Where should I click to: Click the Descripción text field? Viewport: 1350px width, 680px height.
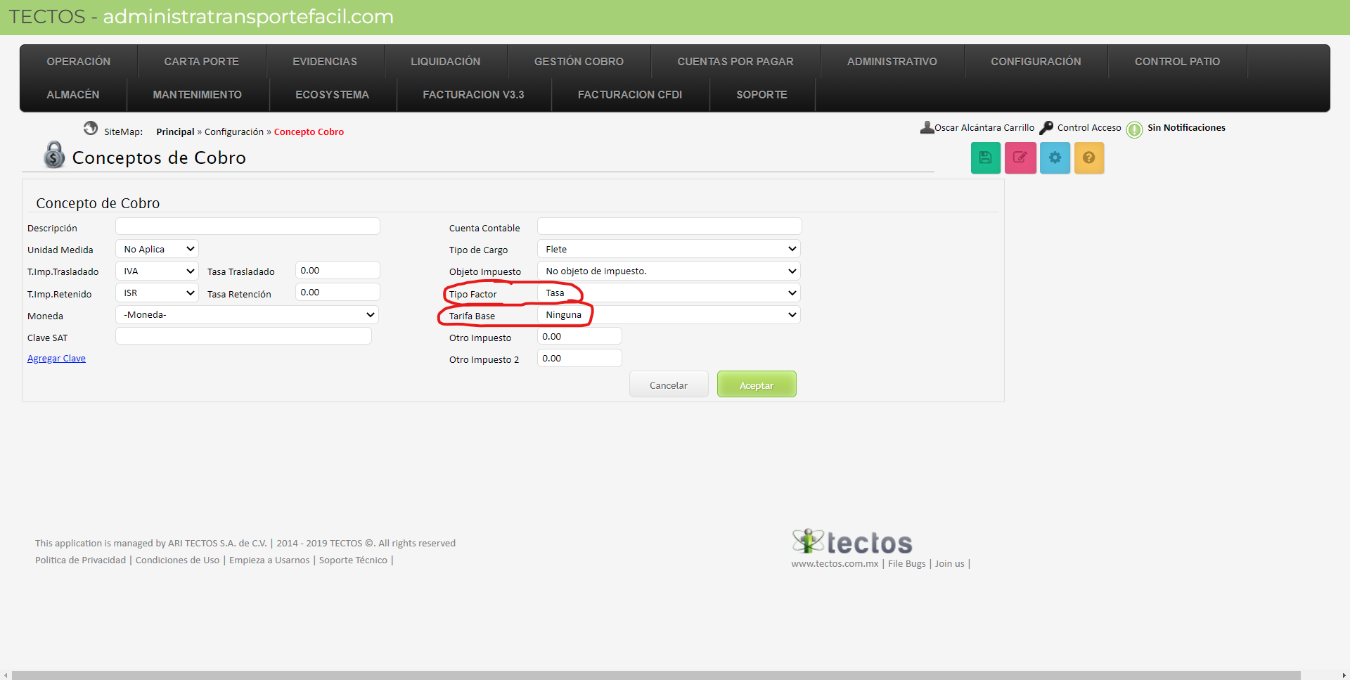pos(247,226)
